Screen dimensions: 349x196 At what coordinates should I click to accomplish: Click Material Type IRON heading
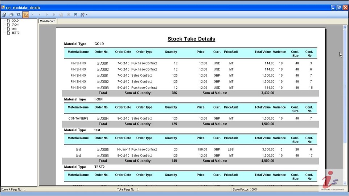83,99
